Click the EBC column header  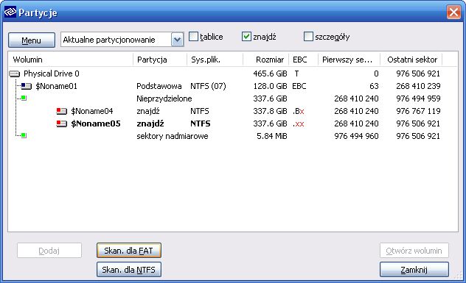tap(303, 60)
